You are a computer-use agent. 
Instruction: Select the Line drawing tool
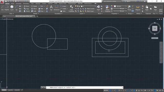pyautogui.click(x=2, y=8)
